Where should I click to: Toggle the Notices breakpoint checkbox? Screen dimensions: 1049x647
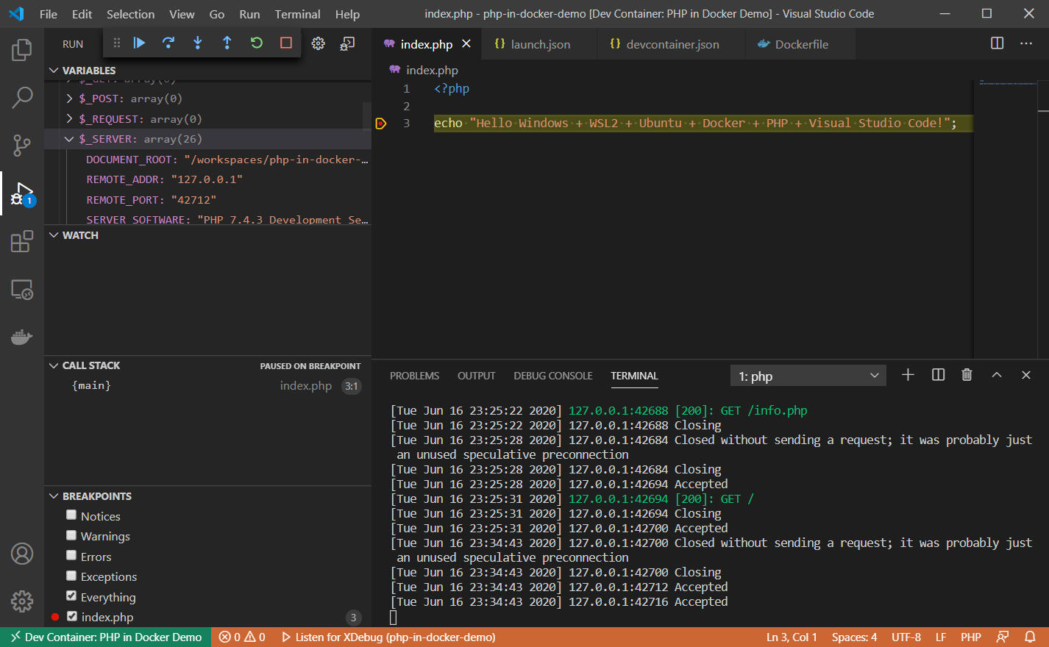[71, 515]
